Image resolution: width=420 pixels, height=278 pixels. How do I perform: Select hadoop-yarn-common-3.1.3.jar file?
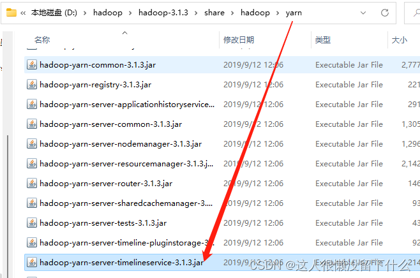pyautogui.click(x=98, y=65)
